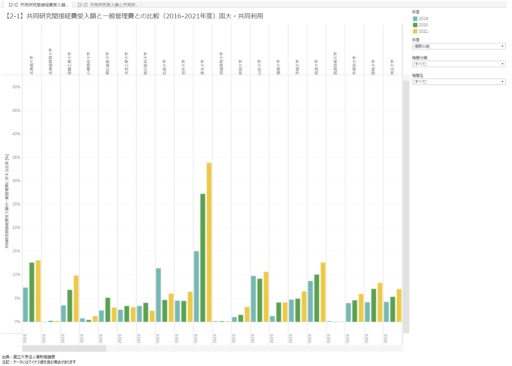This screenshot has height=366, width=512.
Task: Click the 小樽商科大学 column header
Action: 89,63
